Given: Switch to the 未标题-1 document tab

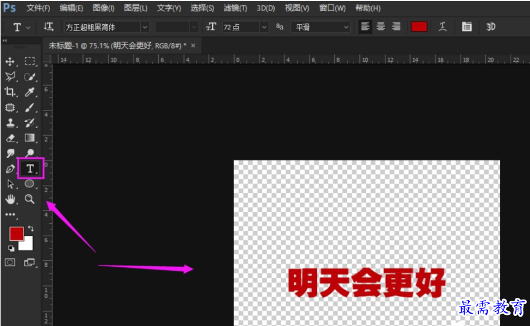Looking at the screenshot, I should tap(117, 46).
